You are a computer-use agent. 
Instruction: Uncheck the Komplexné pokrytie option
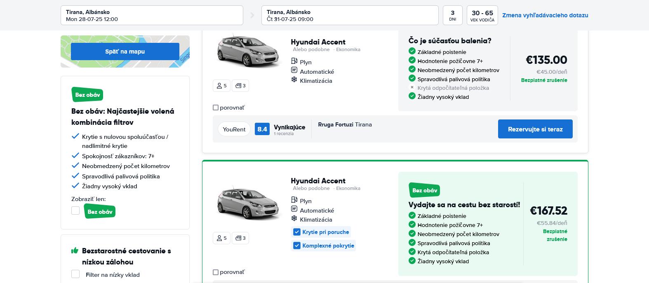point(296,246)
